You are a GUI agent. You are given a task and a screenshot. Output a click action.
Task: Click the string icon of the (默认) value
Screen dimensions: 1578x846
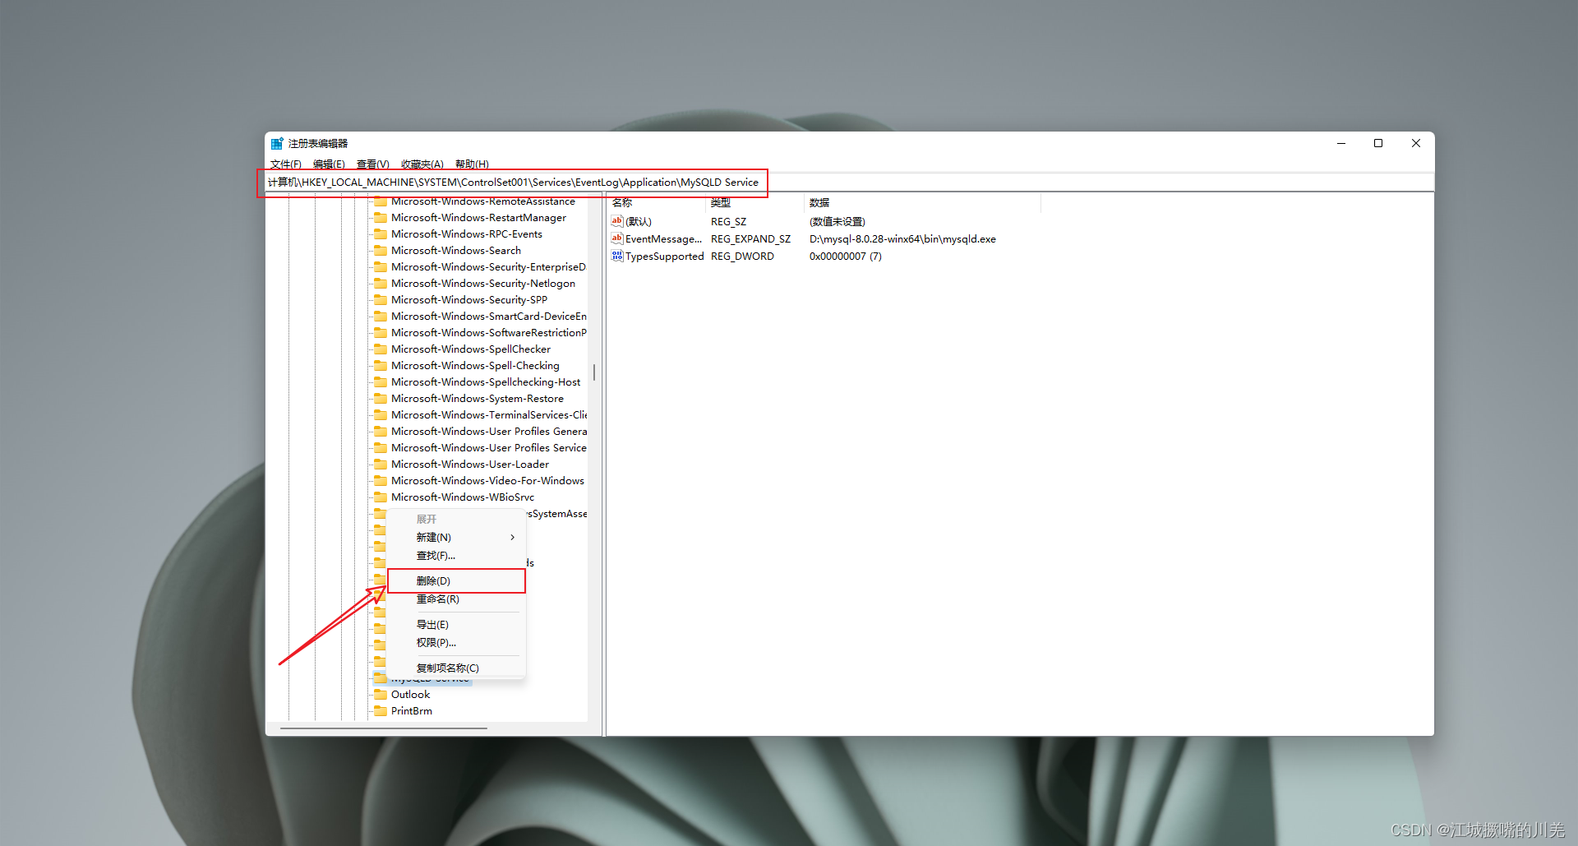tap(617, 221)
